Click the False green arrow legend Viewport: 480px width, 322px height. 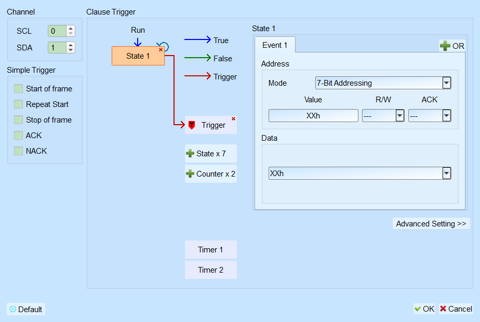pos(197,58)
